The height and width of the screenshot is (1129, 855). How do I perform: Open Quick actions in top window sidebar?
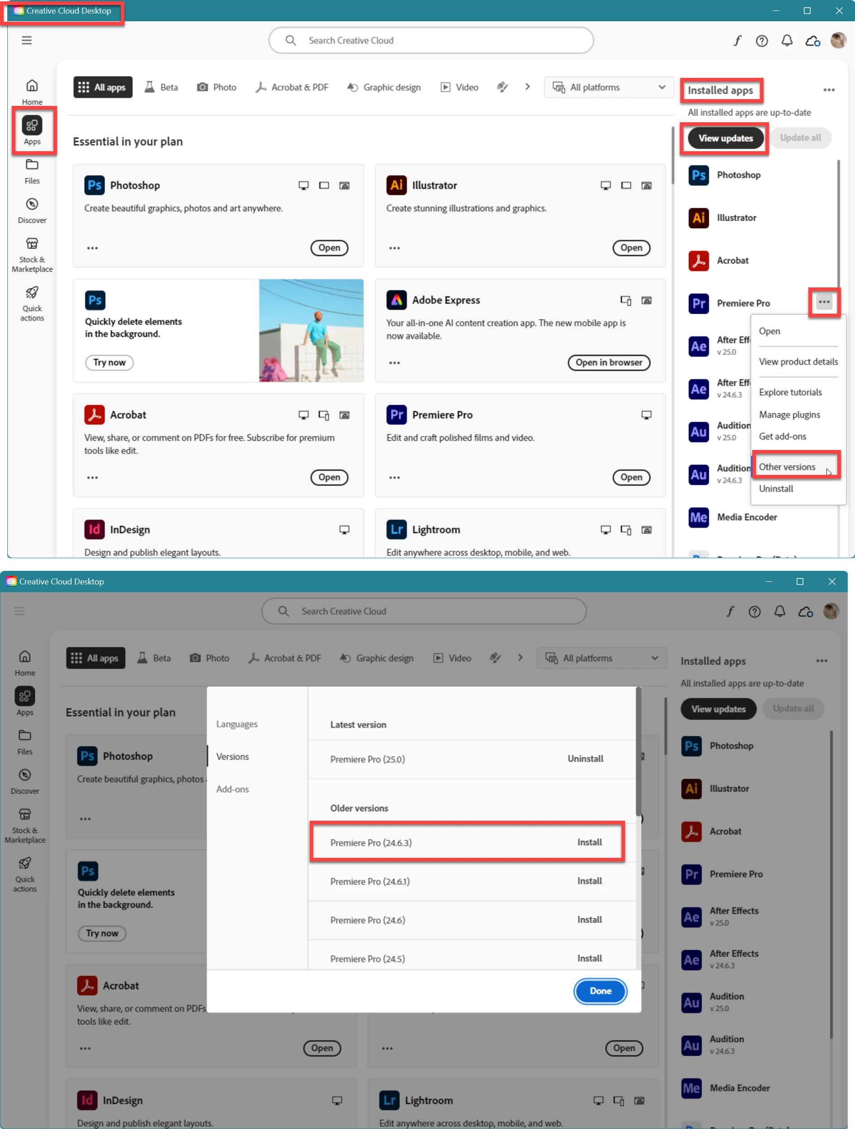[32, 304]
